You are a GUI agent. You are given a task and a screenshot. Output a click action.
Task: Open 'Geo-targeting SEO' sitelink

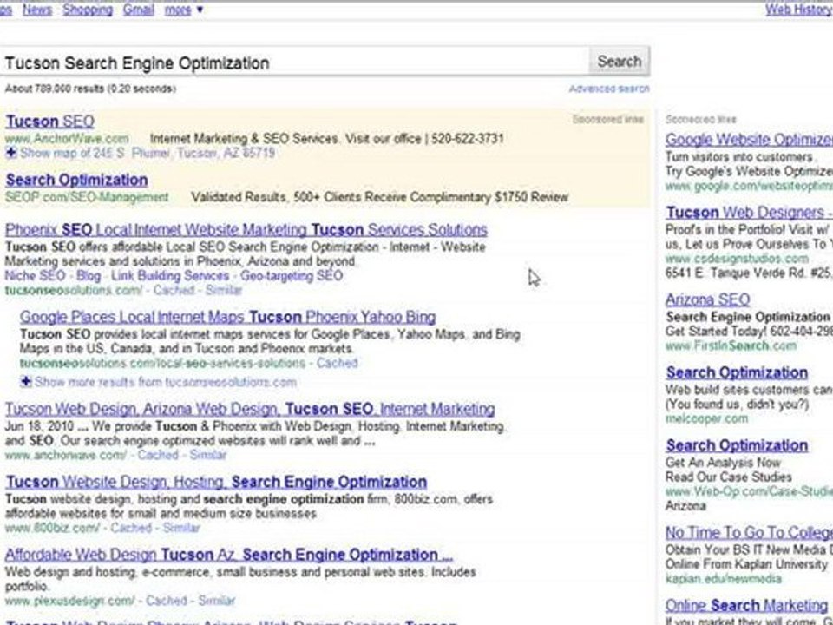292,276
